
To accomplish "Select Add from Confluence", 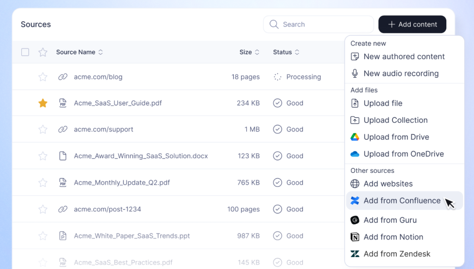I will (x=404, y=201).
